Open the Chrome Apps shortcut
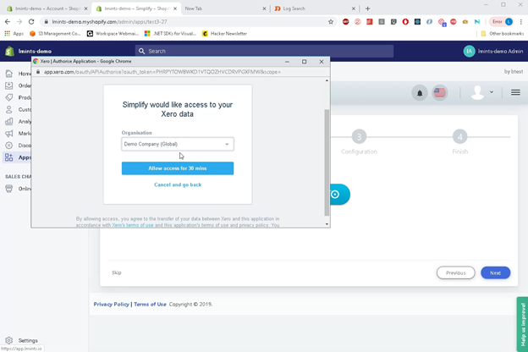The height and width of the screenshot is (352, 528). 14,34
